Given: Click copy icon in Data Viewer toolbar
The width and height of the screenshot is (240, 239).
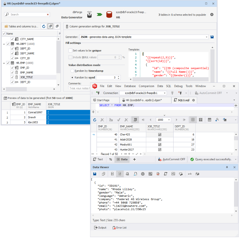Looking at the screenshot, I should tap(103, 174).
